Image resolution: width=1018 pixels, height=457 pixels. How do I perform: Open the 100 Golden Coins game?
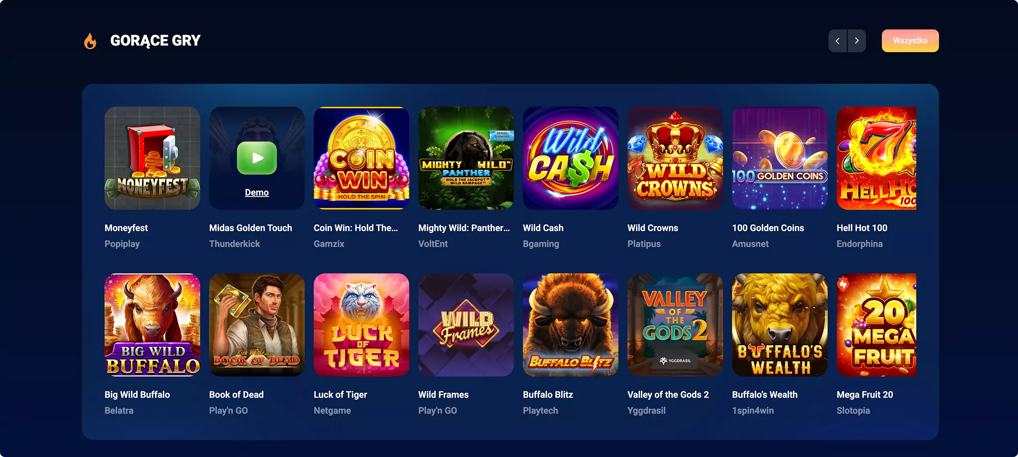tap(780, 158)
